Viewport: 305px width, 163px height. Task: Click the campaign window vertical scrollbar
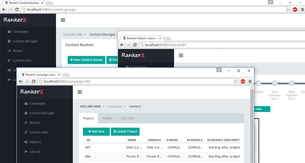(x=252, y=124)
